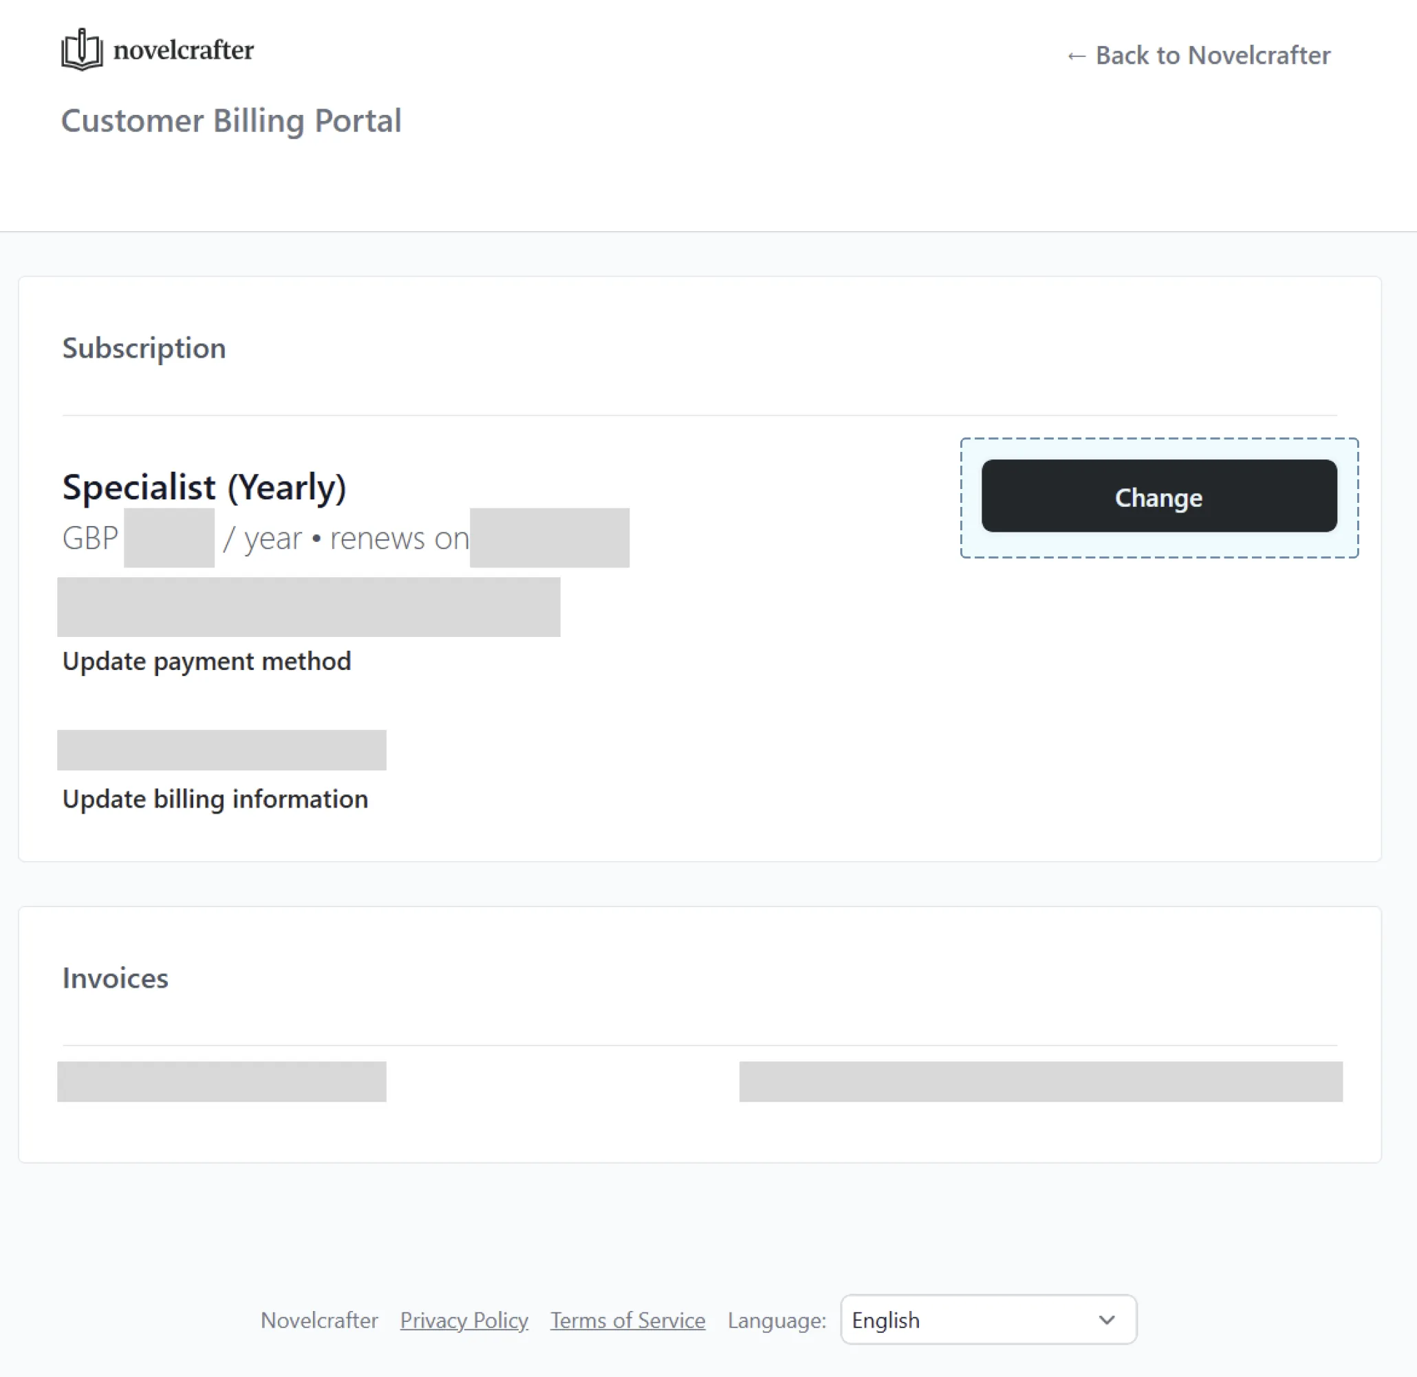Click the novelcrafter book logo icon
1417x1377 pixels.
coord(82,50)
